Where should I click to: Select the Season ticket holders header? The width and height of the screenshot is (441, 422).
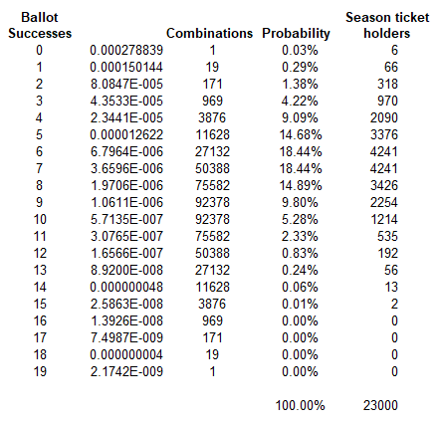pos(387,25)
